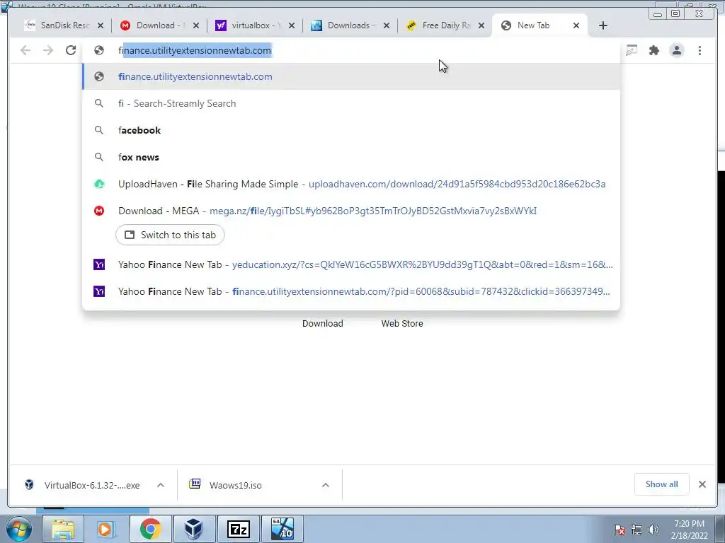
Task: Go back using the back arrow
Action: click(x=25, y=50)
